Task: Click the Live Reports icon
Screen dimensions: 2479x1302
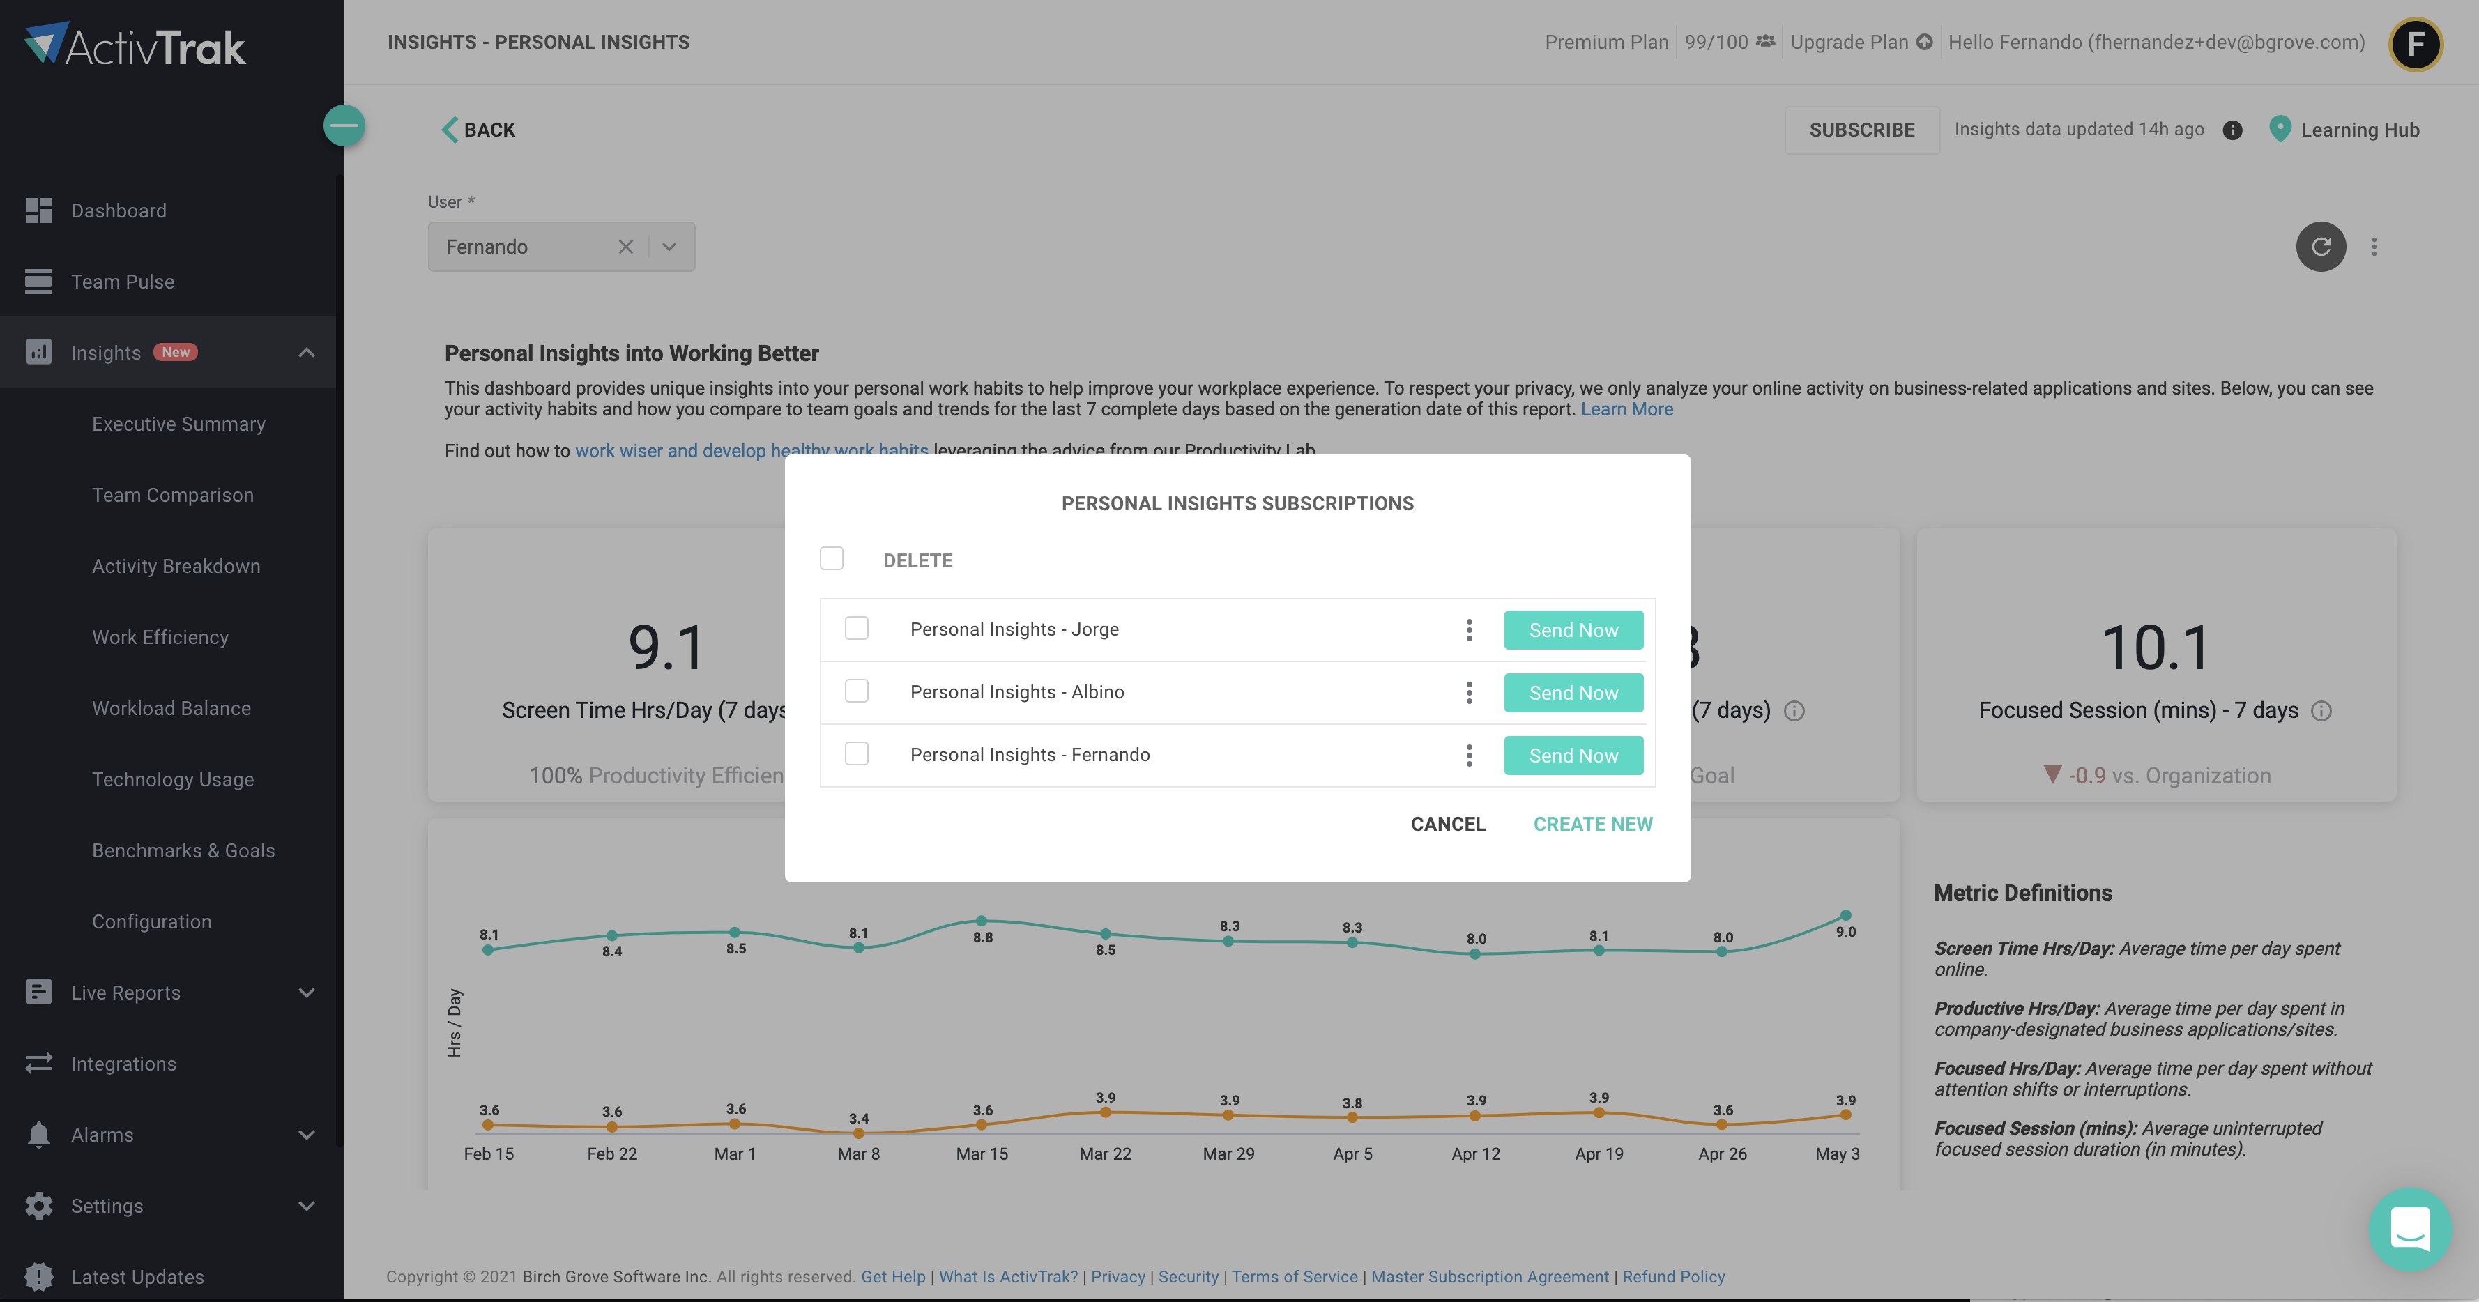Action: [x=38, y=992]
